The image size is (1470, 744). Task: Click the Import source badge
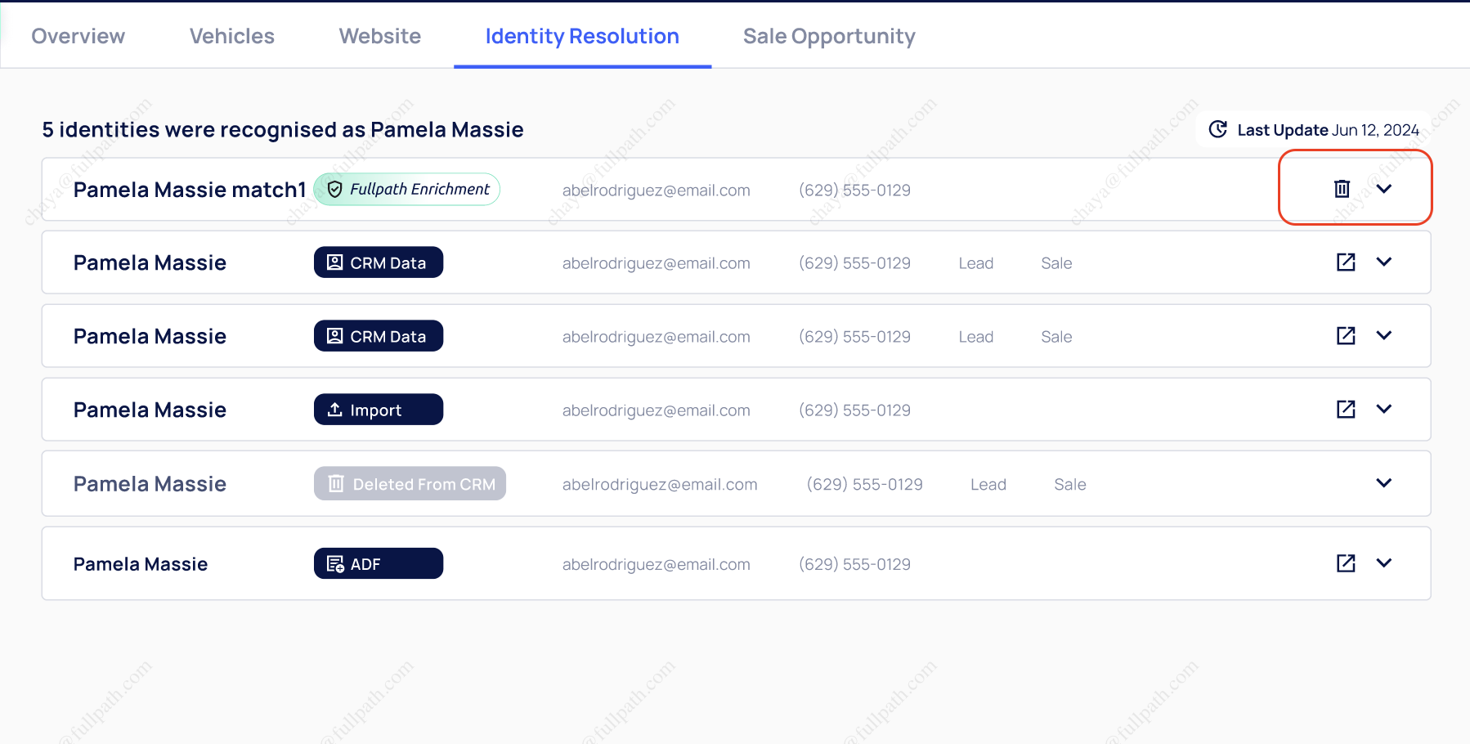pos(379,410)
